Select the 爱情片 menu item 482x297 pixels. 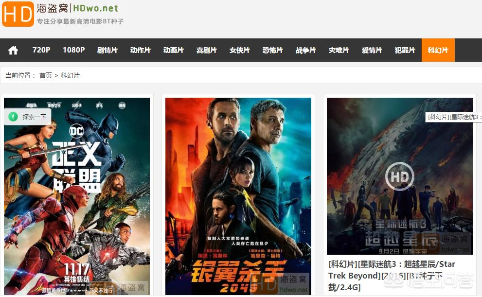coord(372,50)
